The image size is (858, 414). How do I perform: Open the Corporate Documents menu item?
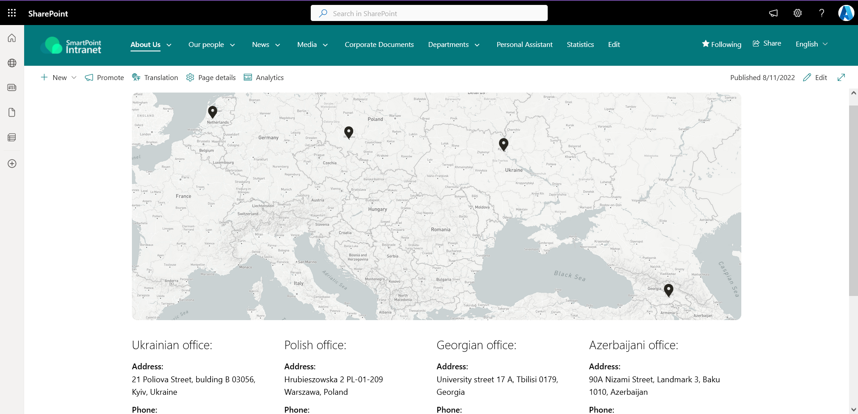click(379, 45)
